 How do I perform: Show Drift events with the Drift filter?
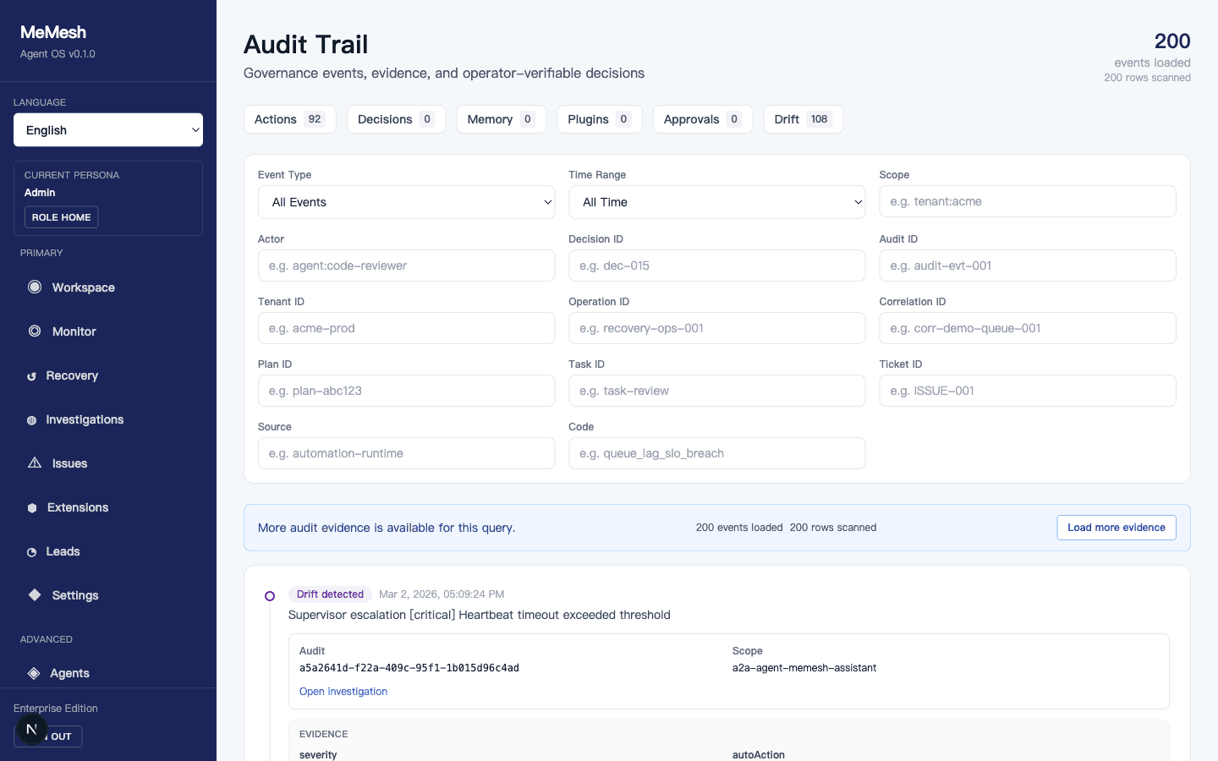(803, 119)
